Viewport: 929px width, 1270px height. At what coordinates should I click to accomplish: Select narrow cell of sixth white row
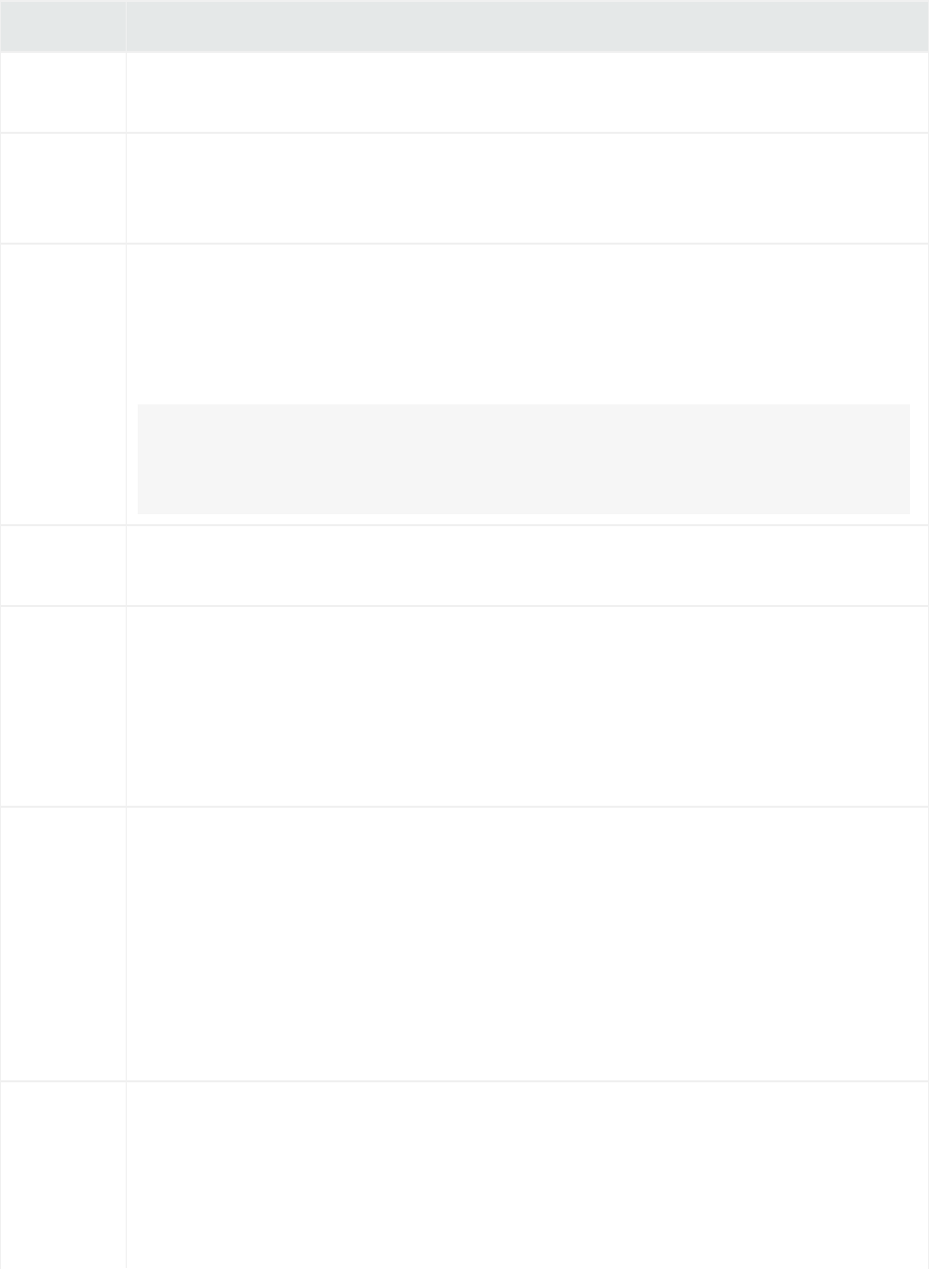[63, 944]
